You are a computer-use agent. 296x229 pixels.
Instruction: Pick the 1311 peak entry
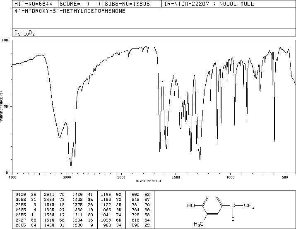pos(77,215)
